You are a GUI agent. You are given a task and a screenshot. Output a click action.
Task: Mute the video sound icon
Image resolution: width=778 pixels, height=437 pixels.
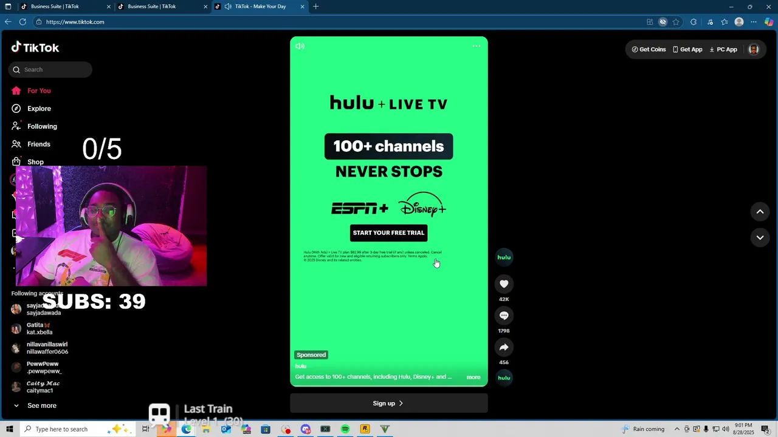pyautogui.click(x=300, y=46)
